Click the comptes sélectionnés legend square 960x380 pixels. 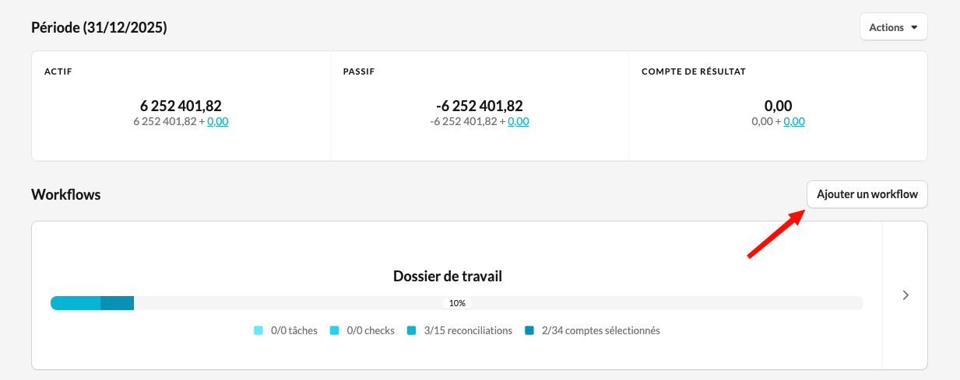click(529, 330)
